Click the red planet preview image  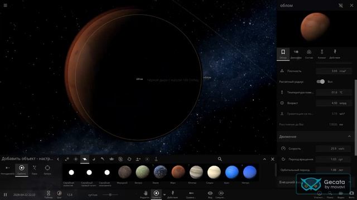point(315,27)
